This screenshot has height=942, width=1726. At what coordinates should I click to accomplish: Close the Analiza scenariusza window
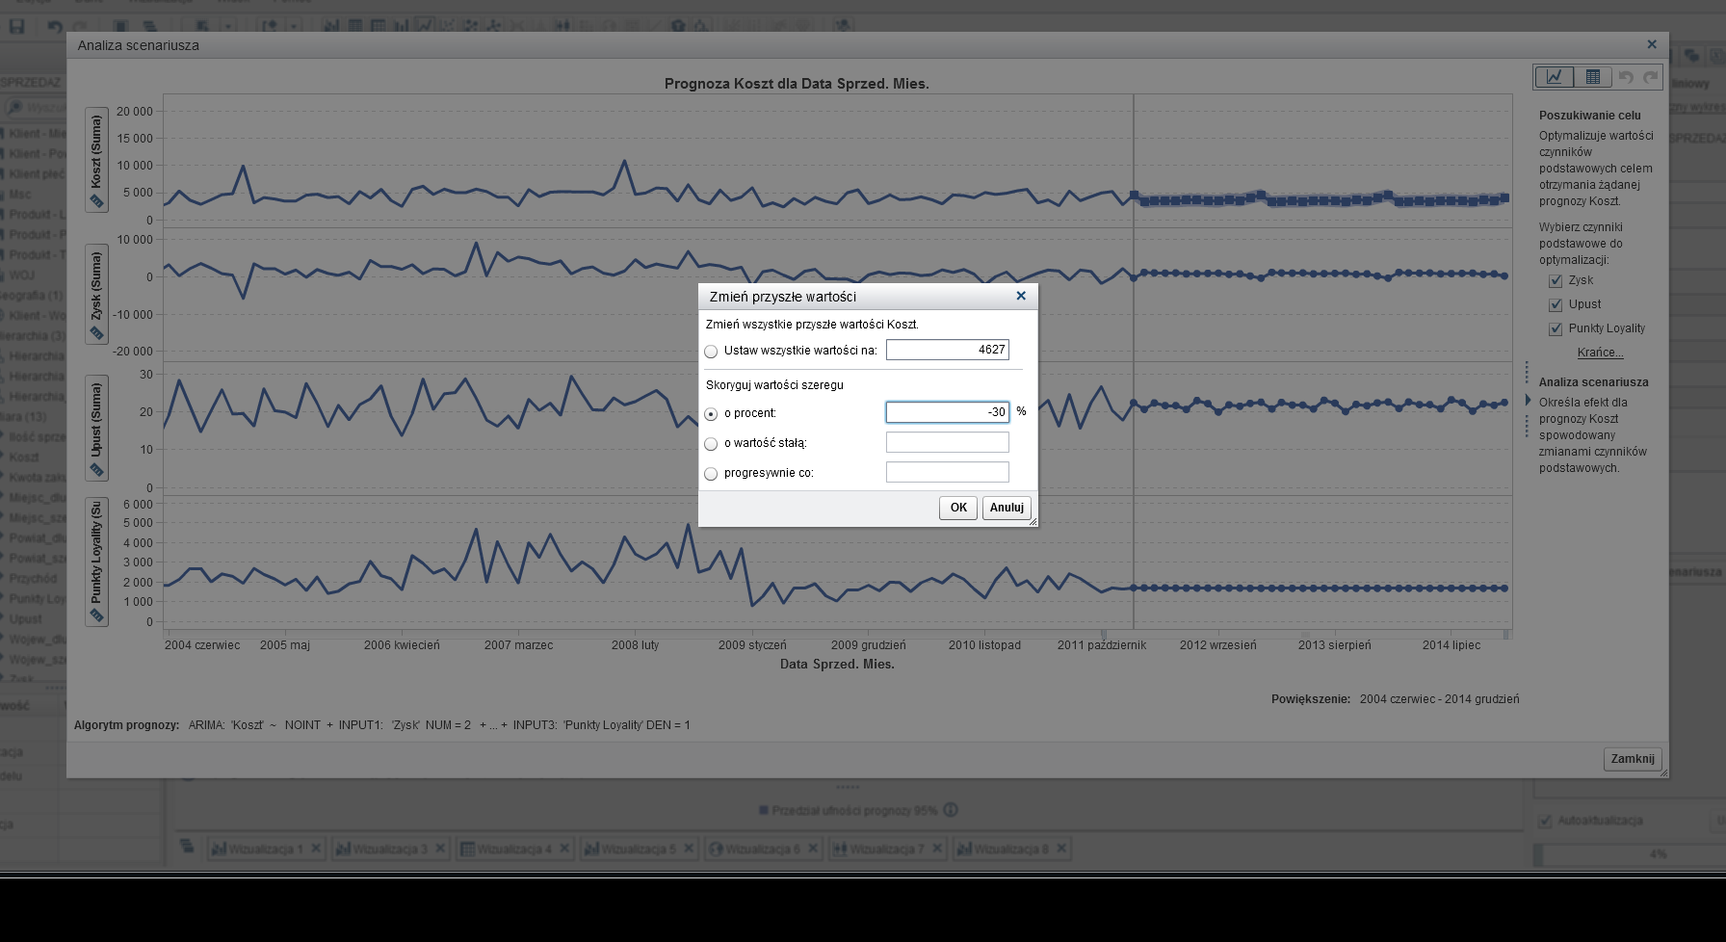point(1652,44)
